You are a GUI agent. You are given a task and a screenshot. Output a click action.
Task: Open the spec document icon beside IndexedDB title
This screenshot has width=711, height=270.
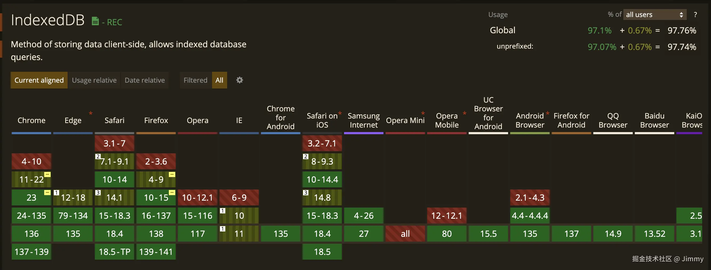(x=95, y=21)
